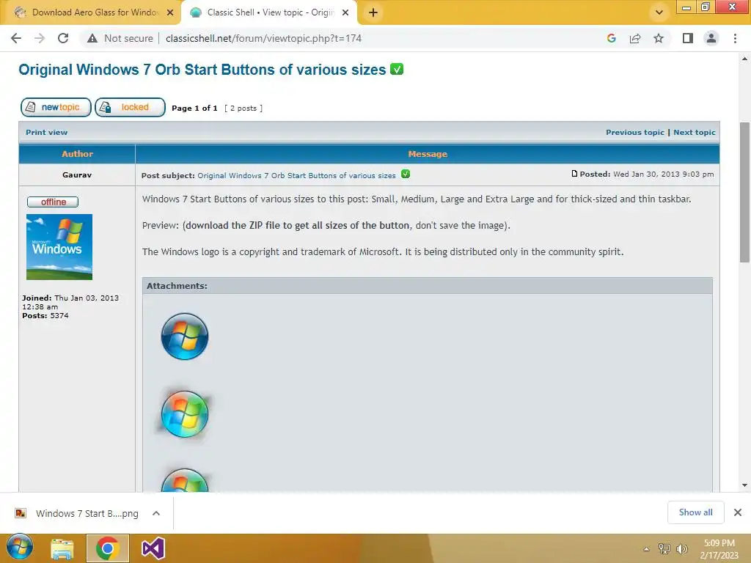Screen dimensions: 751x563
Task: Start a new topic
Action: tap(56, 107)
